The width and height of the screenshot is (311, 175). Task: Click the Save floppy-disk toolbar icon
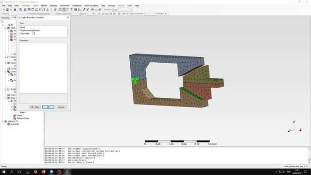[x=15, y=10]
